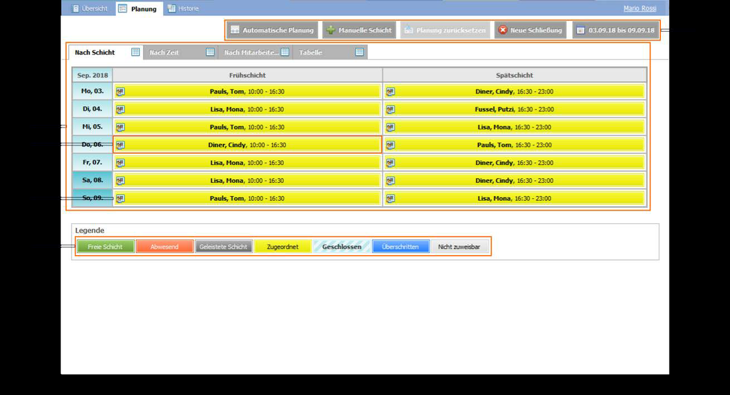Click shift icon for Monday Frühschicht Pauls, Tom
730x395 pixels.
coord(120,91)
